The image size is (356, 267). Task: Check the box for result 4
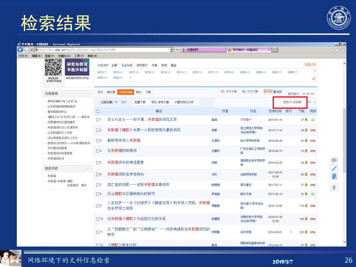[x=98, y=151]
